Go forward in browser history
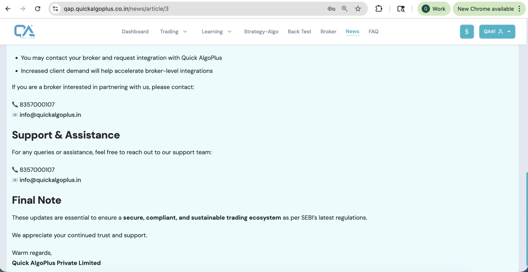Image resolution: width=528 pixels, height=272 pixels. click(22, 9)
